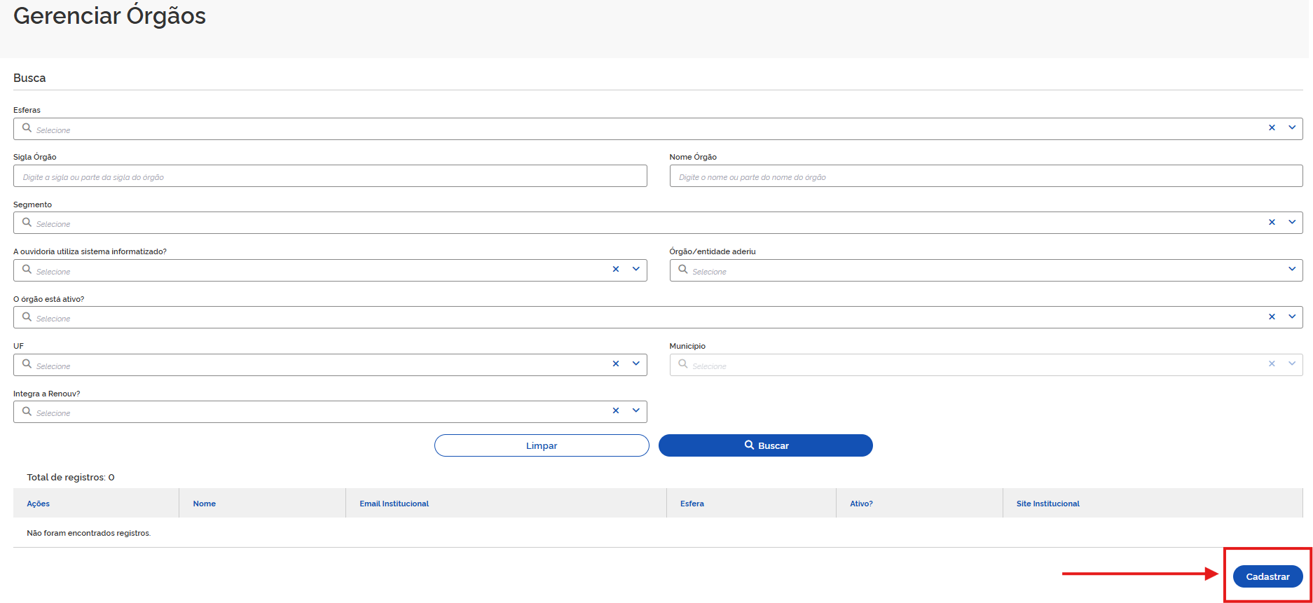
Task: Clear the 'O órgão está ativo?' X icon
Action: 1272,317
